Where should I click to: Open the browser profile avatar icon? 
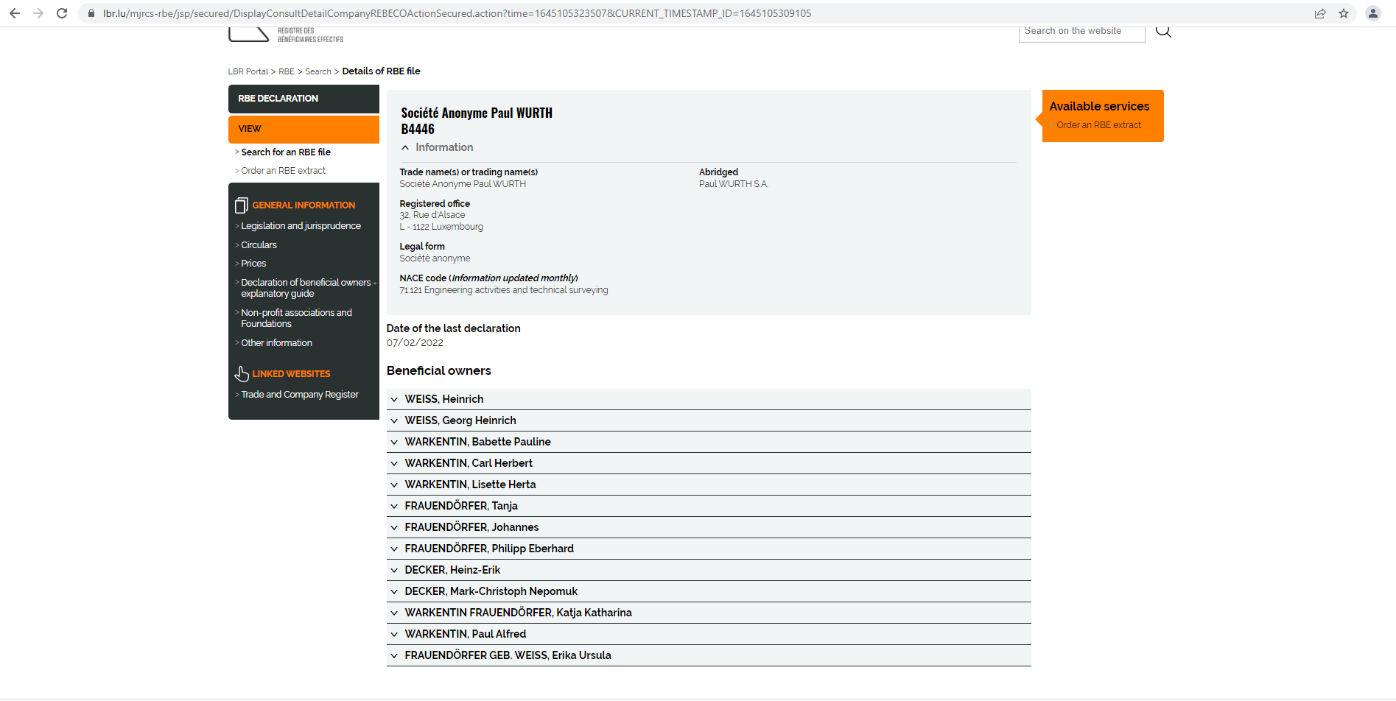(1373, 13)
